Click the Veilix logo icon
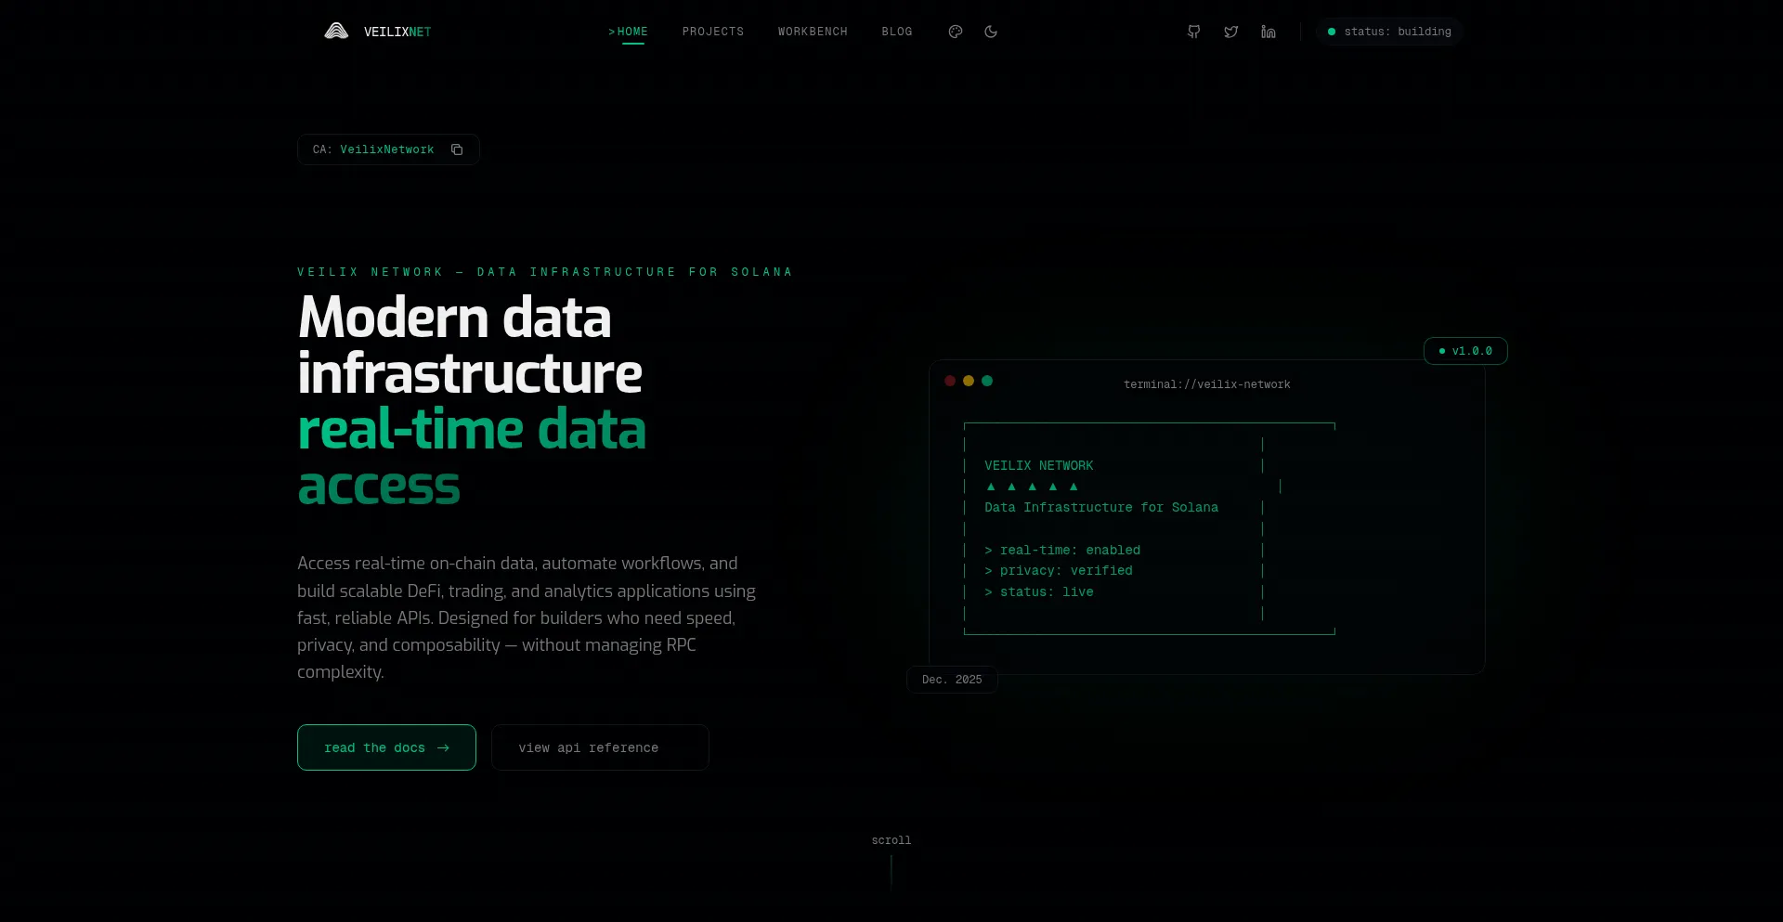1783x922 pixels. coord(336,32)
